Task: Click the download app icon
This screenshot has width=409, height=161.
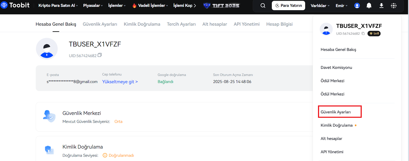Action: pos(381,5)
